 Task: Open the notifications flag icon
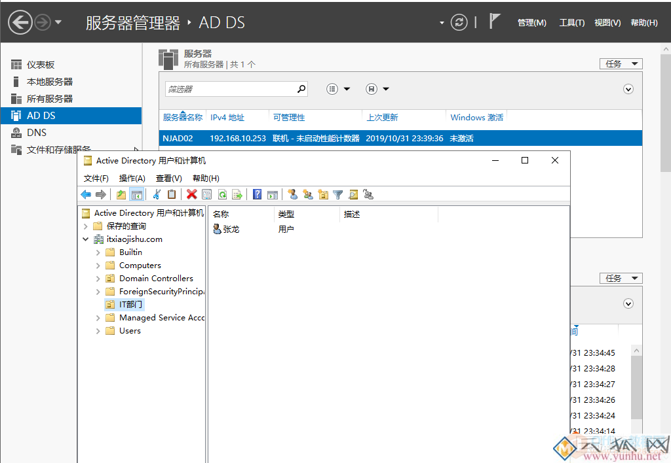pyautogui.click(x=495, y=22)
